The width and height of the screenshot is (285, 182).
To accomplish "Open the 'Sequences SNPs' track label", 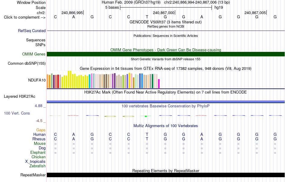I will pos(36,42).
